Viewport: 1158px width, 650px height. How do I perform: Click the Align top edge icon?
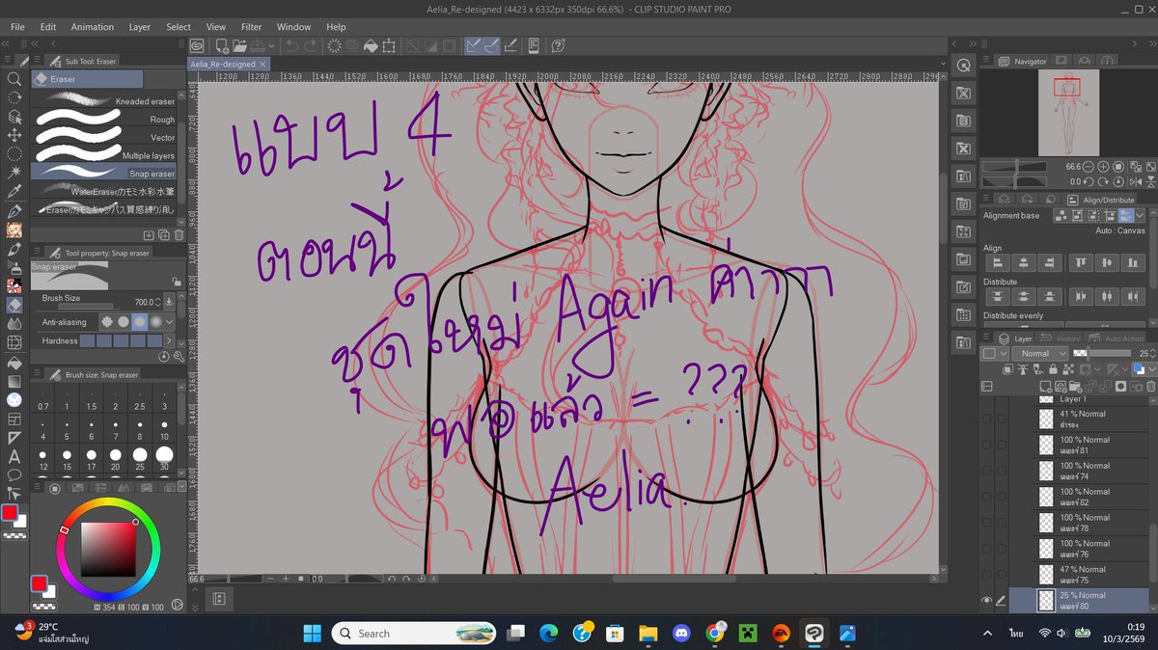[1080, 263]
